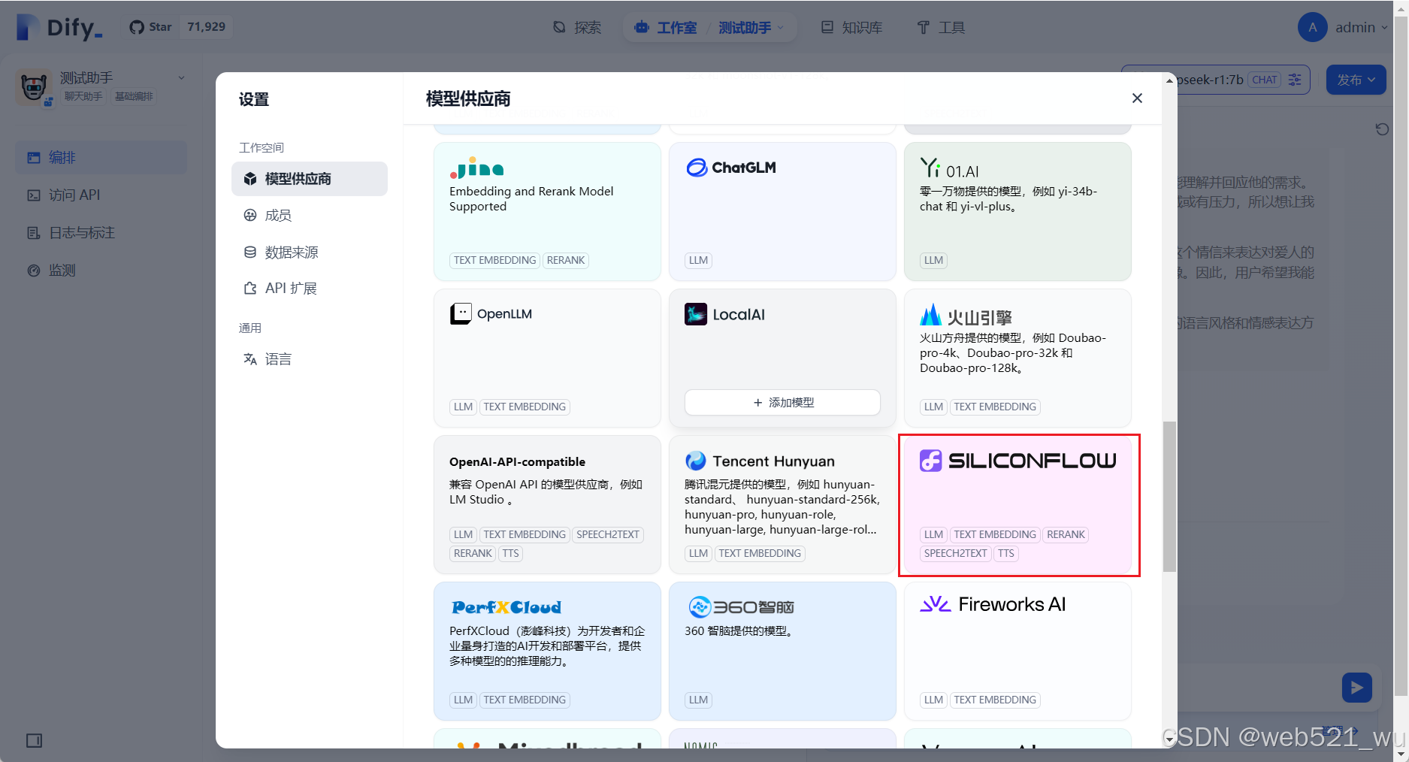Click the RERANK tag on Jina card
1409x762 pixels.
pos(566,260)
